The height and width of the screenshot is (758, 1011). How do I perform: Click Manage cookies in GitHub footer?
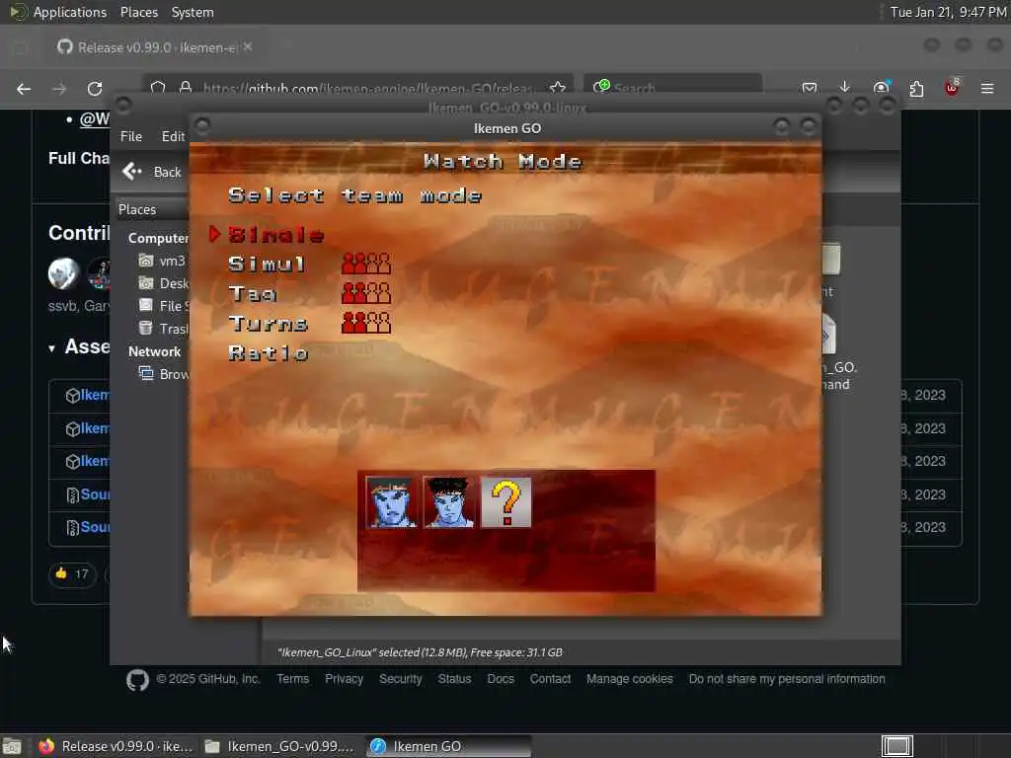coord(629,679)
